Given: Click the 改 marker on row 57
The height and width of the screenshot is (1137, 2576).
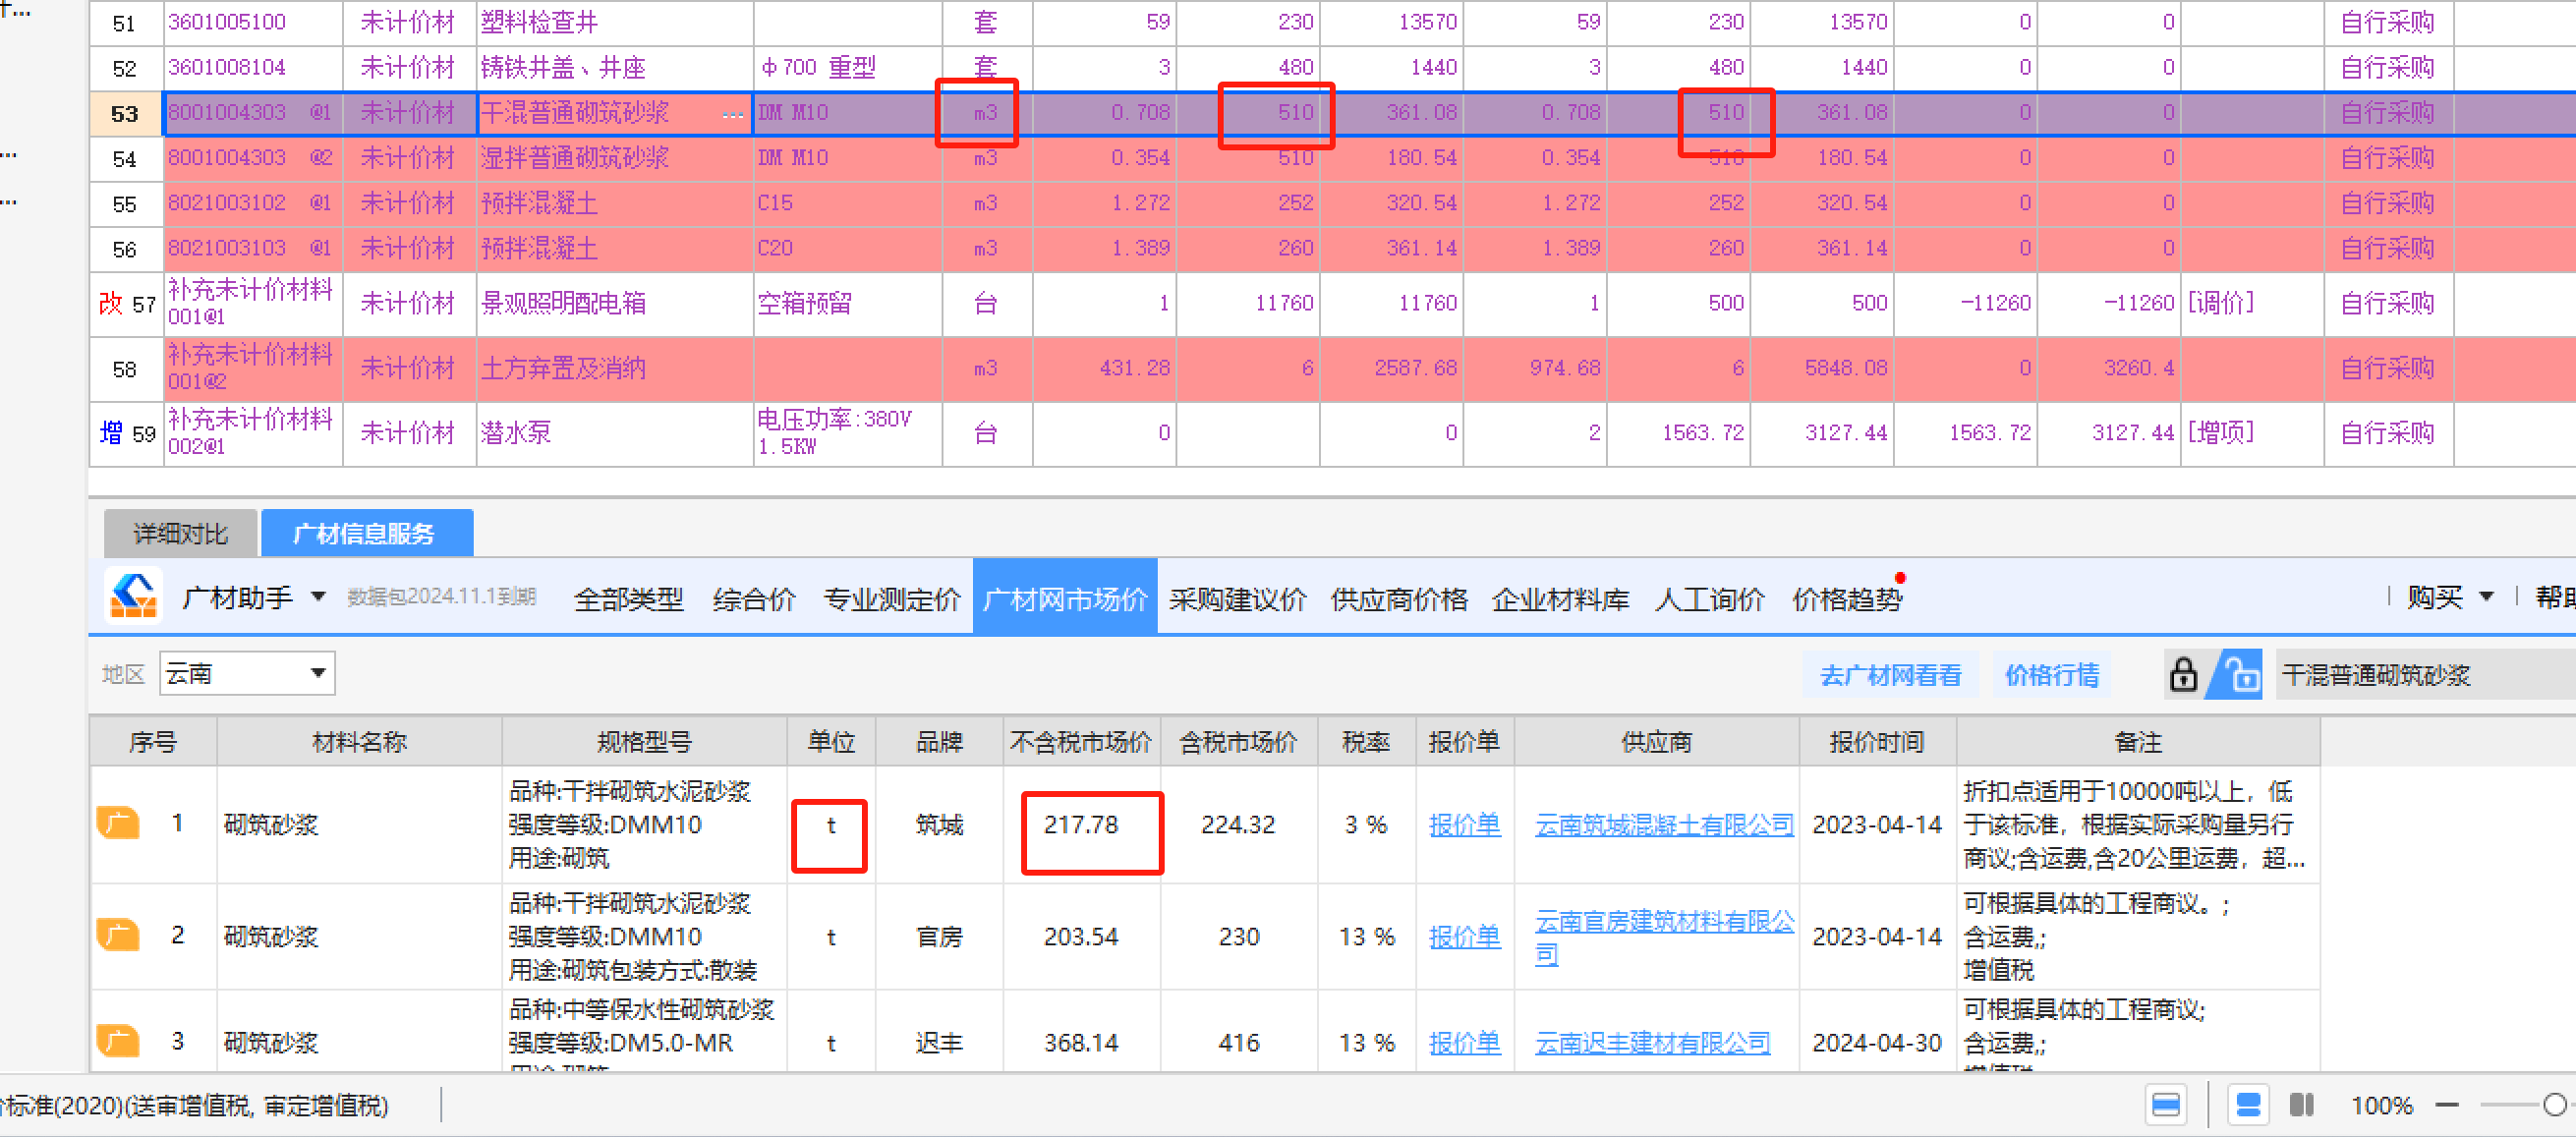Looking at the screenshot, I should 111,303.
